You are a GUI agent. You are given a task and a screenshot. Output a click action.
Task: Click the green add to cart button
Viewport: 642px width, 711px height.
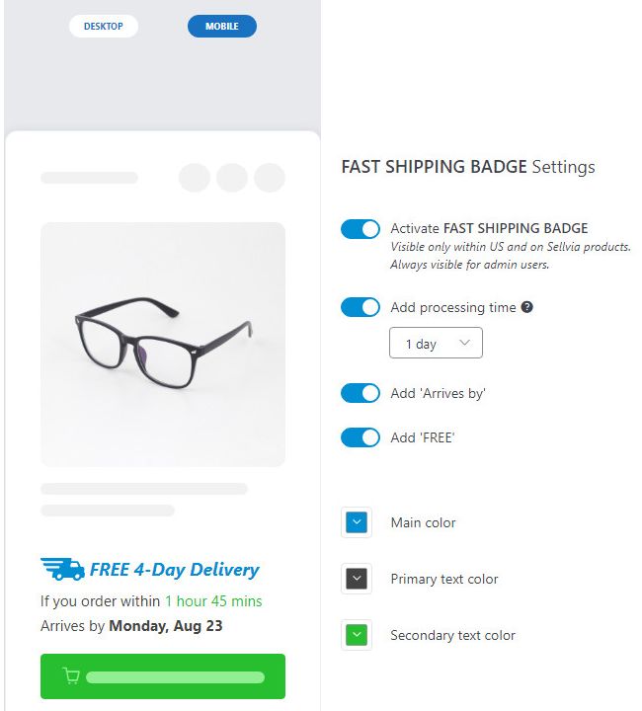coord(163,676)
